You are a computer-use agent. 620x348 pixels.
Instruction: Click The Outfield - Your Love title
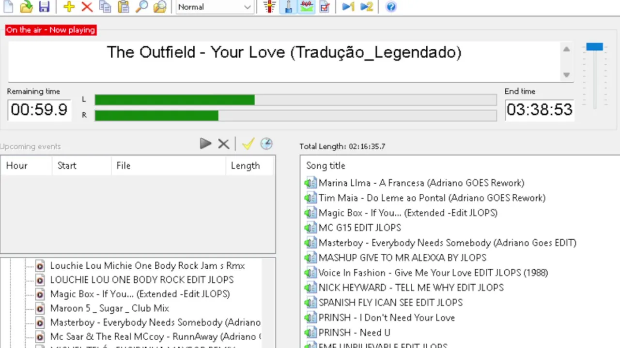[x=284, y=52]
